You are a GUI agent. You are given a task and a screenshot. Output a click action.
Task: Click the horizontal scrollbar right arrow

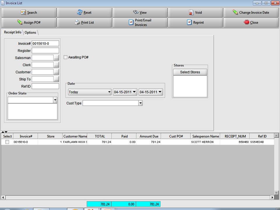pos(272,197)
